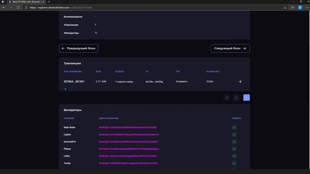Click the browser forward arrow
The width and height of the screenshot is (310, 174).
click(11, 8)
